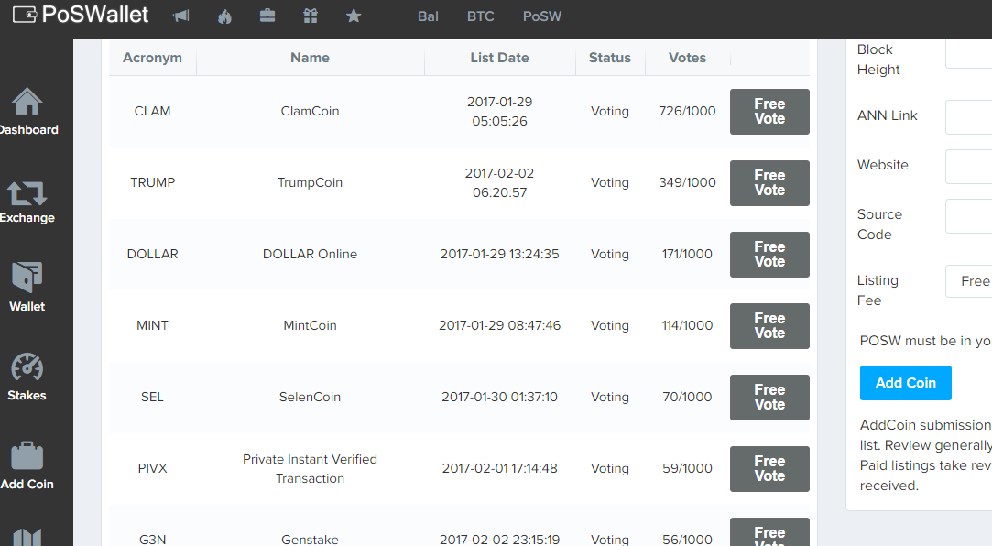Click the DOLLAR acronym cell
The image size is (992, 546).
(152, 255)
